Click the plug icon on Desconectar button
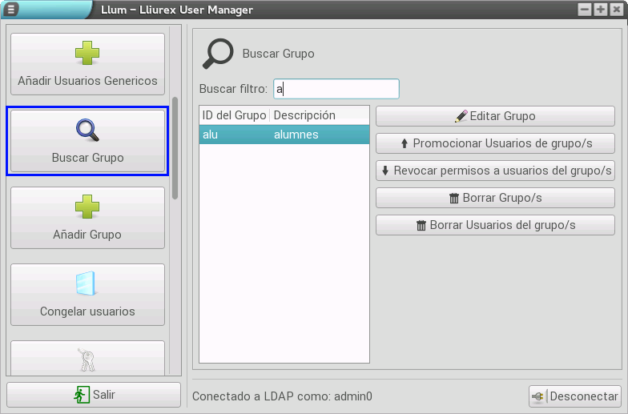 [538, 396]
